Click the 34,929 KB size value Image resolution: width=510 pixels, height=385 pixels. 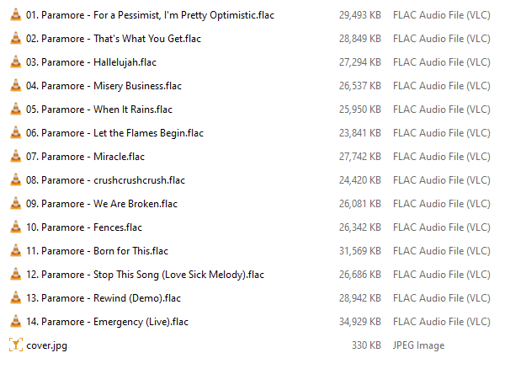[x=360, y=322]
